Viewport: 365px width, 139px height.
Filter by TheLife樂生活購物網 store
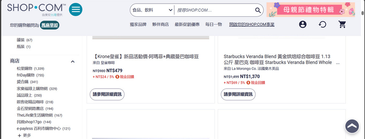39,115
